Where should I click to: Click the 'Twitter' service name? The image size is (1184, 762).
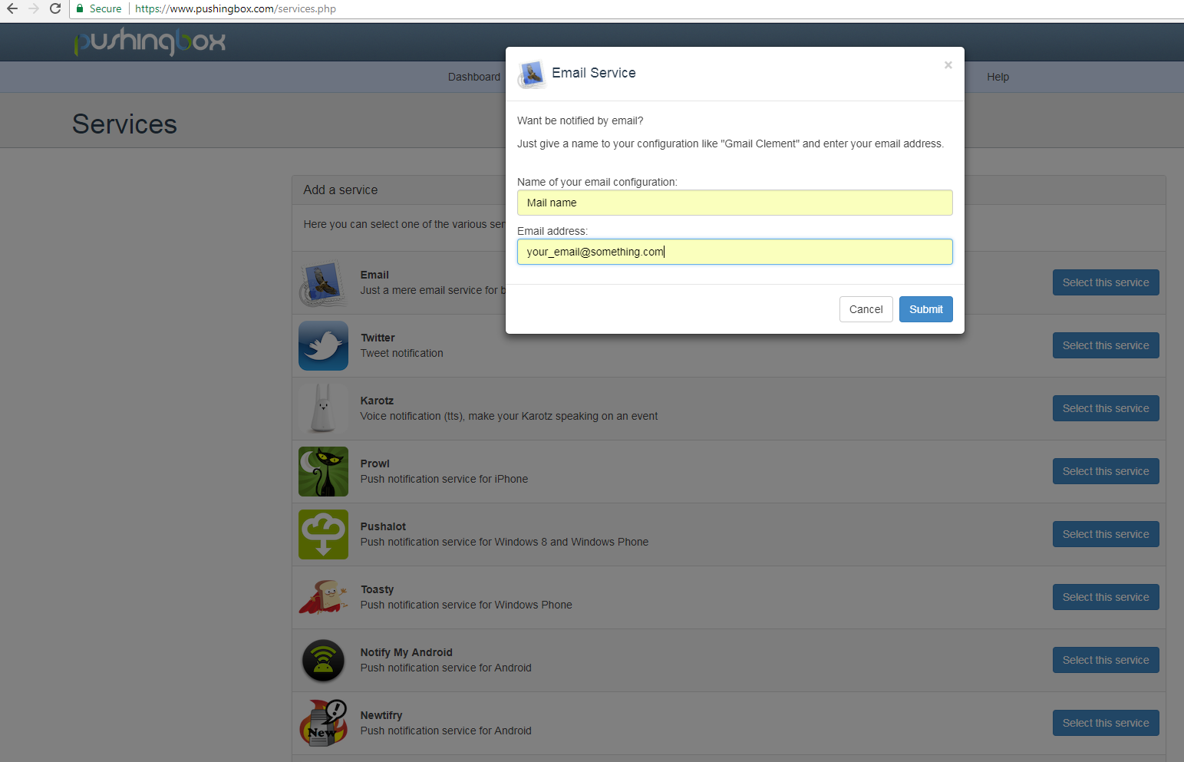point(378,338)
